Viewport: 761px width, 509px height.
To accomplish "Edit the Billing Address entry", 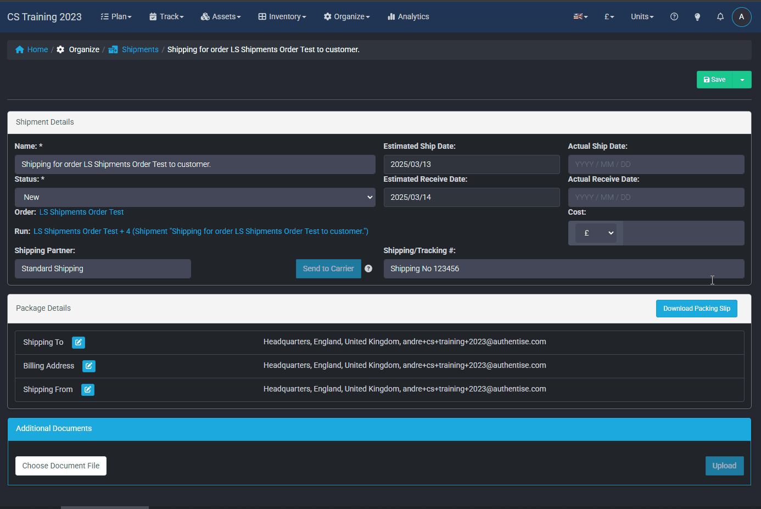I will click(x=89, y=366).
